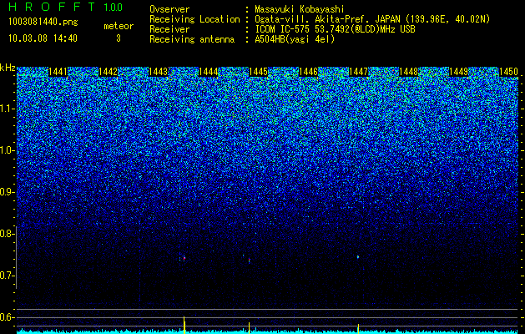Click the ICOM IC-575 receiver value
Viewport: 525px width, 334px height.
coord(335,29)
